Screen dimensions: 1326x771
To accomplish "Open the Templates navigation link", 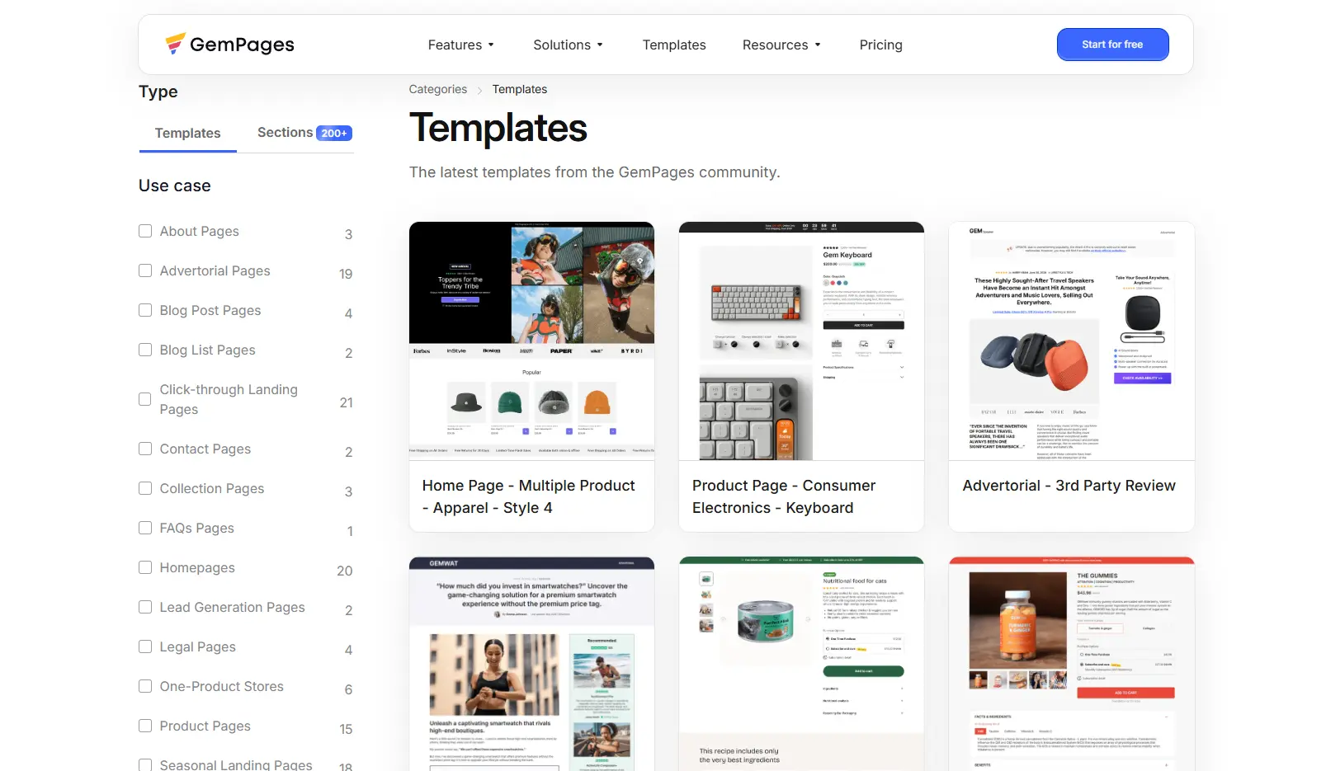I will coord(674,45).
